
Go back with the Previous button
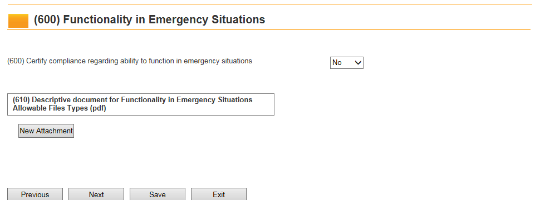pos(35,194)
